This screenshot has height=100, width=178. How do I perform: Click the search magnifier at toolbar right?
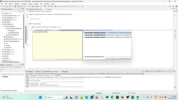(x=170, y=6)
